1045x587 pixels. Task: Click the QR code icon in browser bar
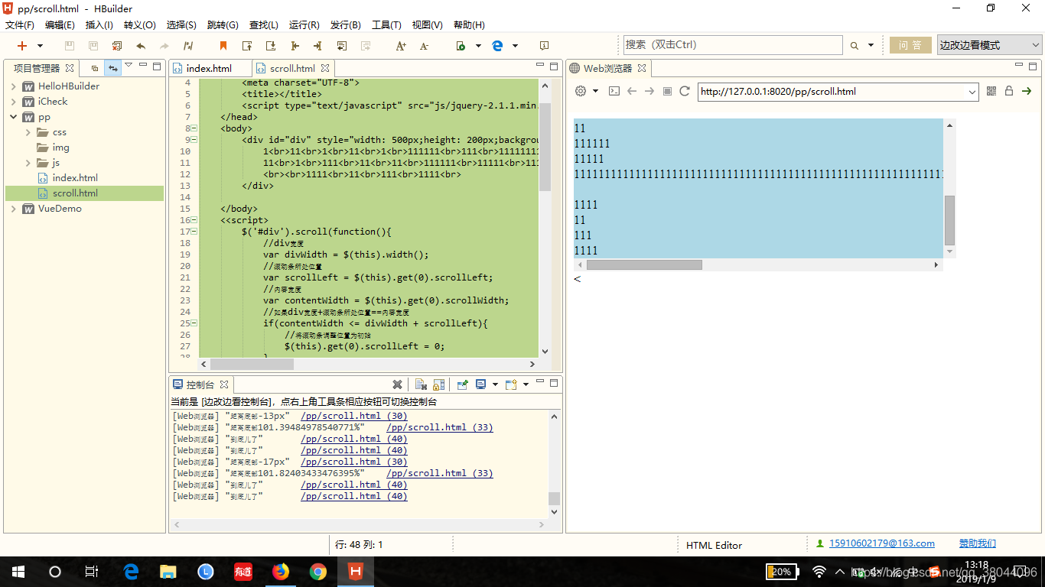(x=991, y=91)
